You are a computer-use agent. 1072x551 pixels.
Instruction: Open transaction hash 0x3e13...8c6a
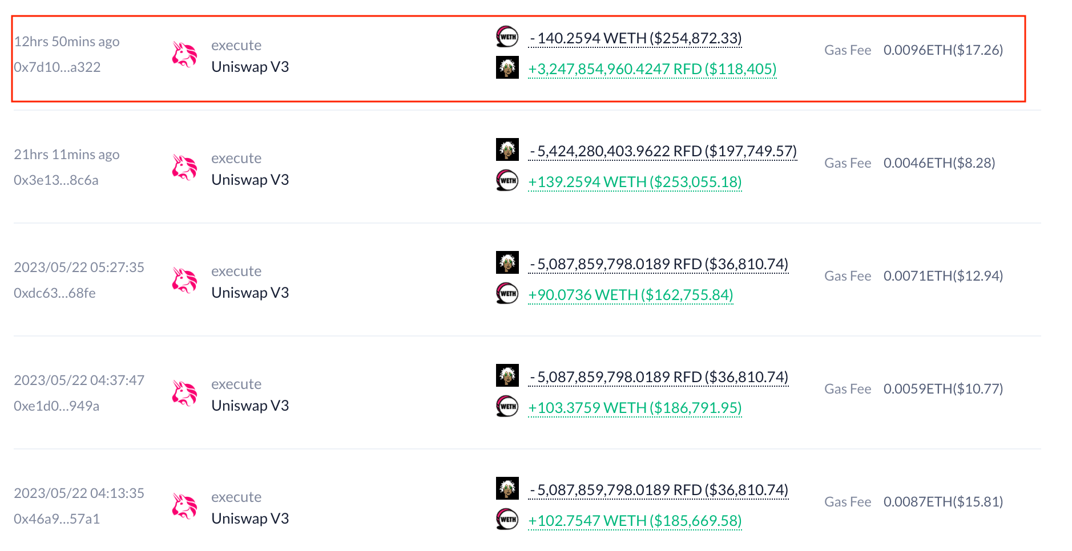pos(56,180)
